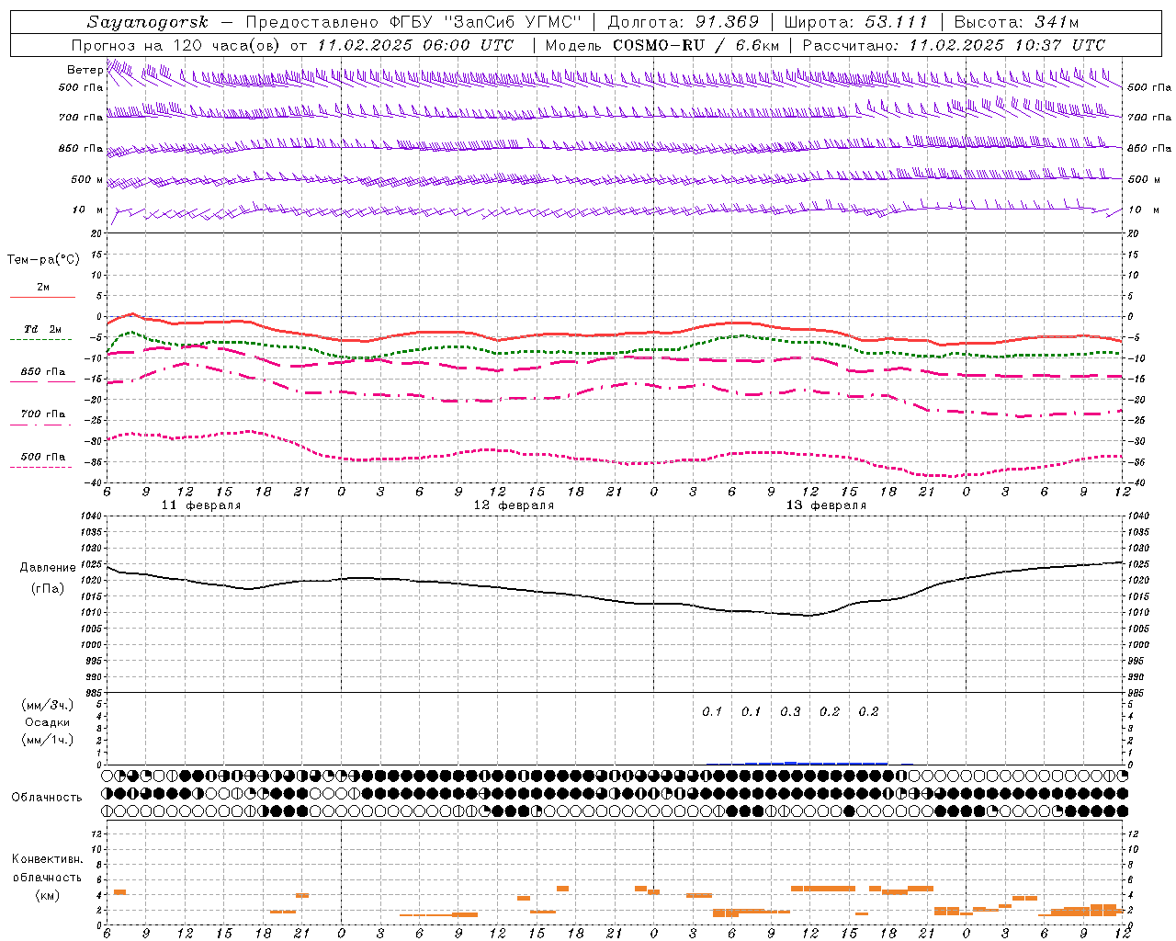Click the '13 февраля' date label
This screenshot has width=1176, height=941.
[x=826, y=505]
